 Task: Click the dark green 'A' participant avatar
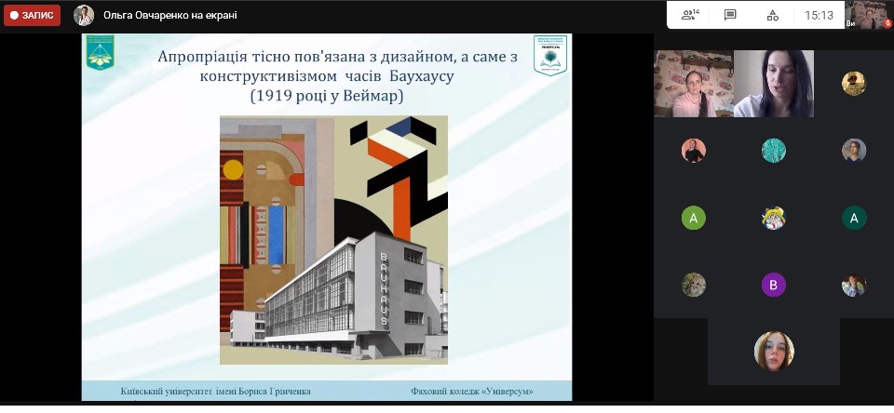854,218
